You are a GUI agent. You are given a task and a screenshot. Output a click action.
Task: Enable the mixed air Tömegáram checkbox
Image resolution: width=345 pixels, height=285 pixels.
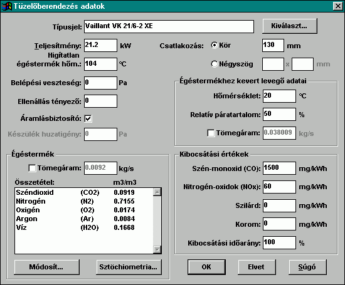coord(211,133)
